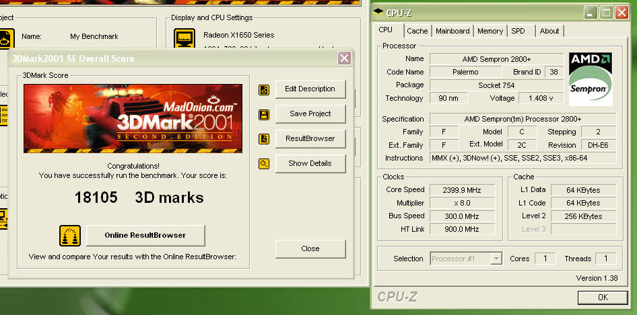Open the Mainboard tab in CPU-Z
This screenshot has height=315, width=637.
tap(452, 31)
